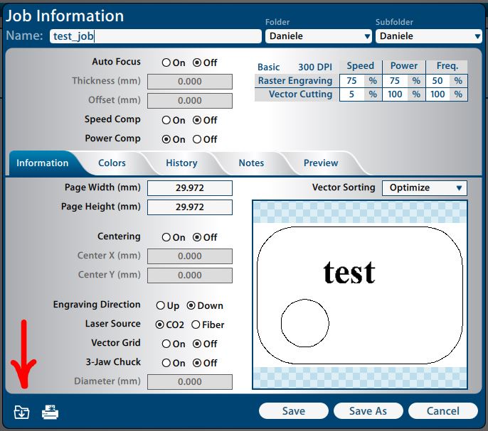
Task: Open the Subfolder dropdown
Action: click(428, 36)
